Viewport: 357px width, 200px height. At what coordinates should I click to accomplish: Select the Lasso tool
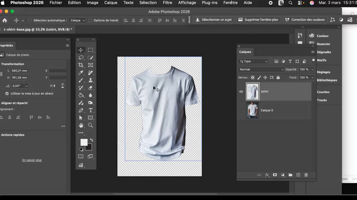[81, 58]
